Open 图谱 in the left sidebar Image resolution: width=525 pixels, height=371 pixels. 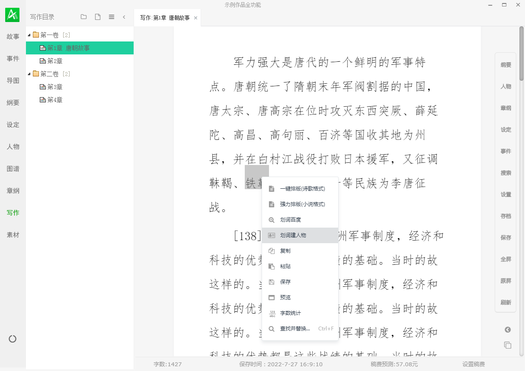(x=13, y=169)
